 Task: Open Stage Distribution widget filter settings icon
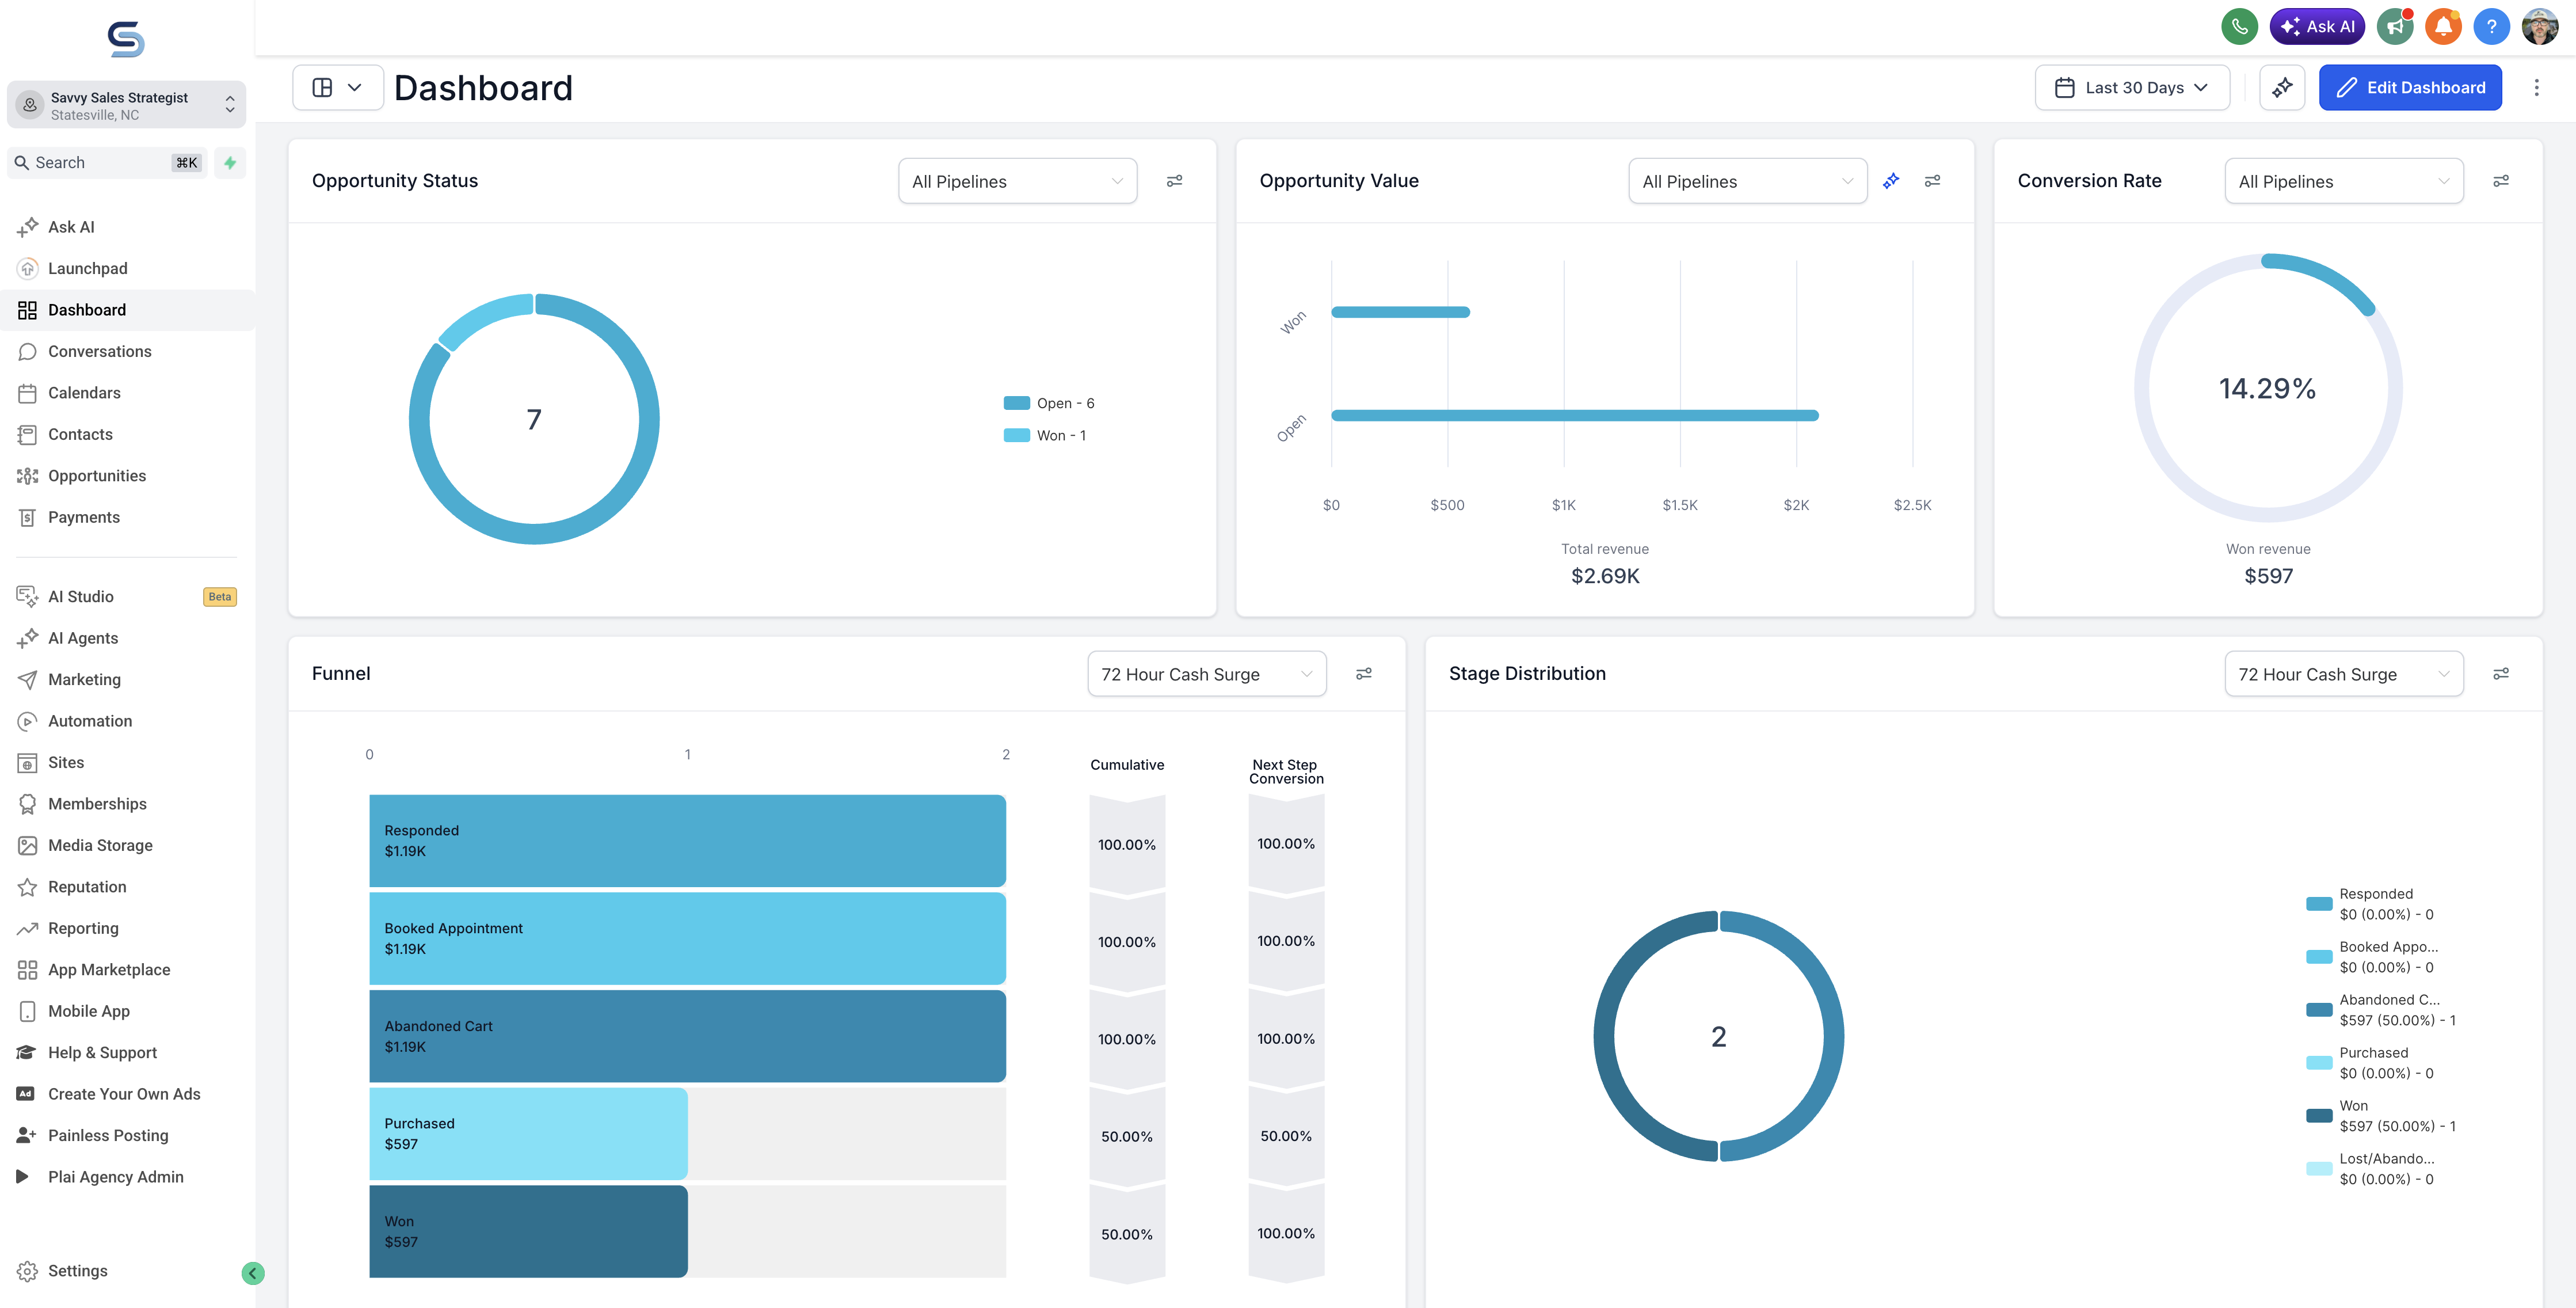(x=2500, y=674)
